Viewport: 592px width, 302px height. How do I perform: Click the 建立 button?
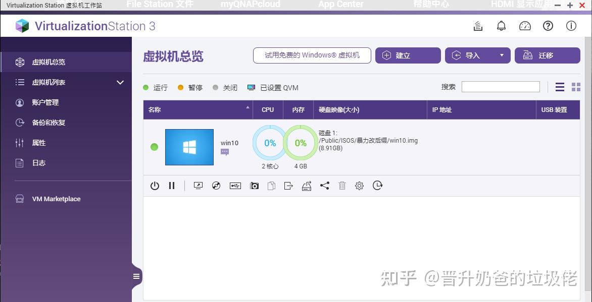pyautogui.click(x=408, y=55)
